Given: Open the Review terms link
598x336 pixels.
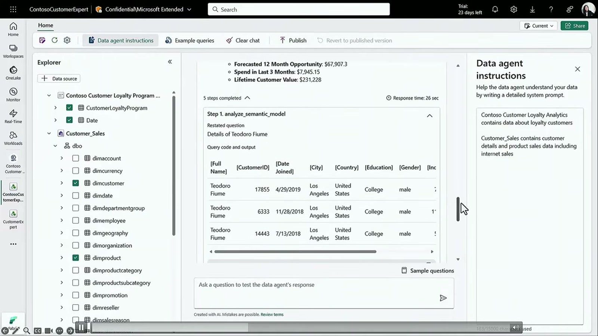Looking at the screenshot, I should point(272,314).
